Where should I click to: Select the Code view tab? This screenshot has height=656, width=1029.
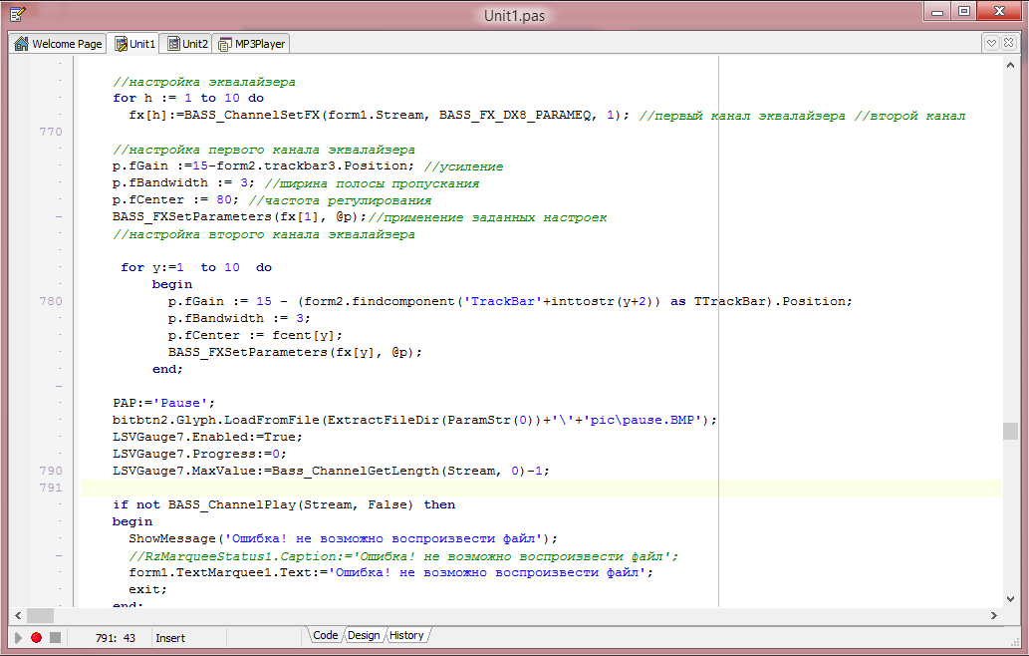pyautogui.click(x=325, y=635)
